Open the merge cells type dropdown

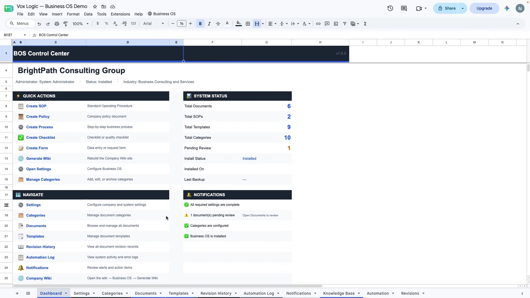tap(263, 24)
